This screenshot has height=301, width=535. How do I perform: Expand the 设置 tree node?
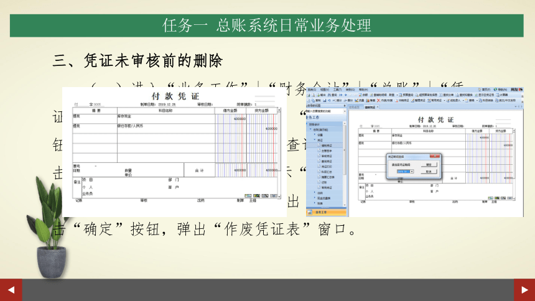(x=314, y=134)
